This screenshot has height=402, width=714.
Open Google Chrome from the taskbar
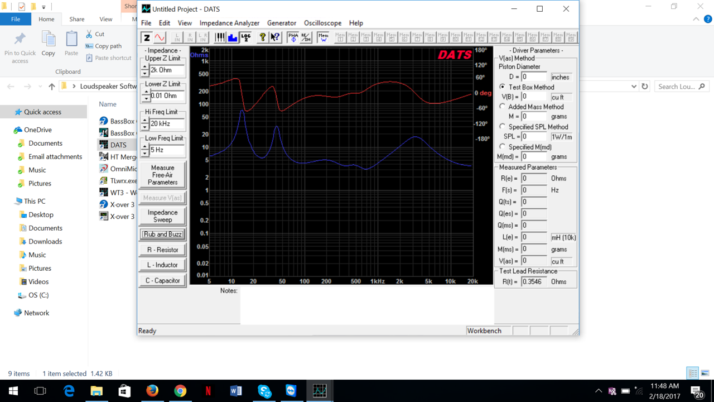click(180, 391)
